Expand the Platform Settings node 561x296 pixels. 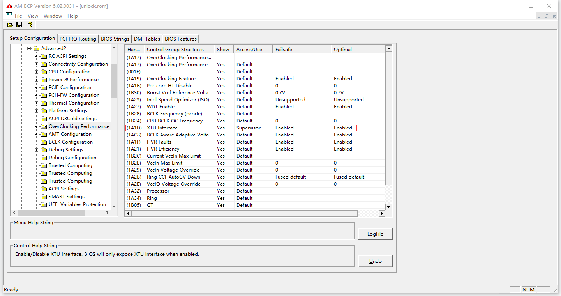[x=37, y=111]
